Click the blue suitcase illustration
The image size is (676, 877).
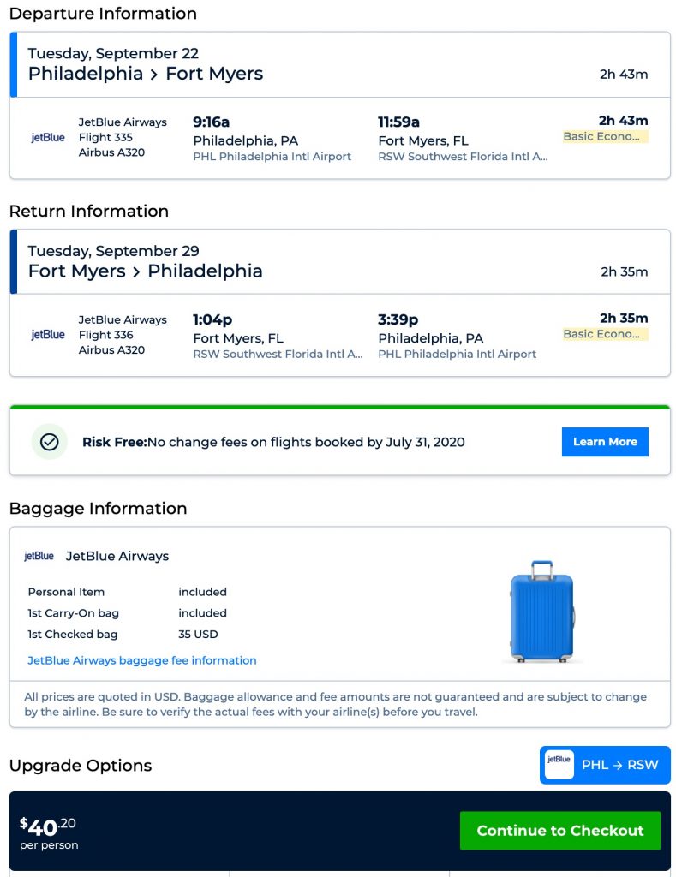coord(541,612)
